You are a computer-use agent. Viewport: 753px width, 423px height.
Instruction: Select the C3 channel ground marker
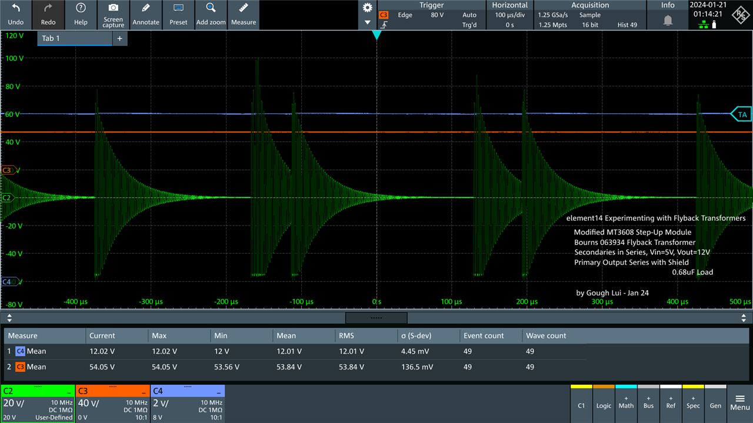point(7,170)
